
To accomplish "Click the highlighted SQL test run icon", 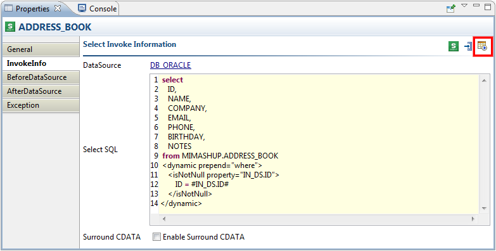I will click(483, 46).
